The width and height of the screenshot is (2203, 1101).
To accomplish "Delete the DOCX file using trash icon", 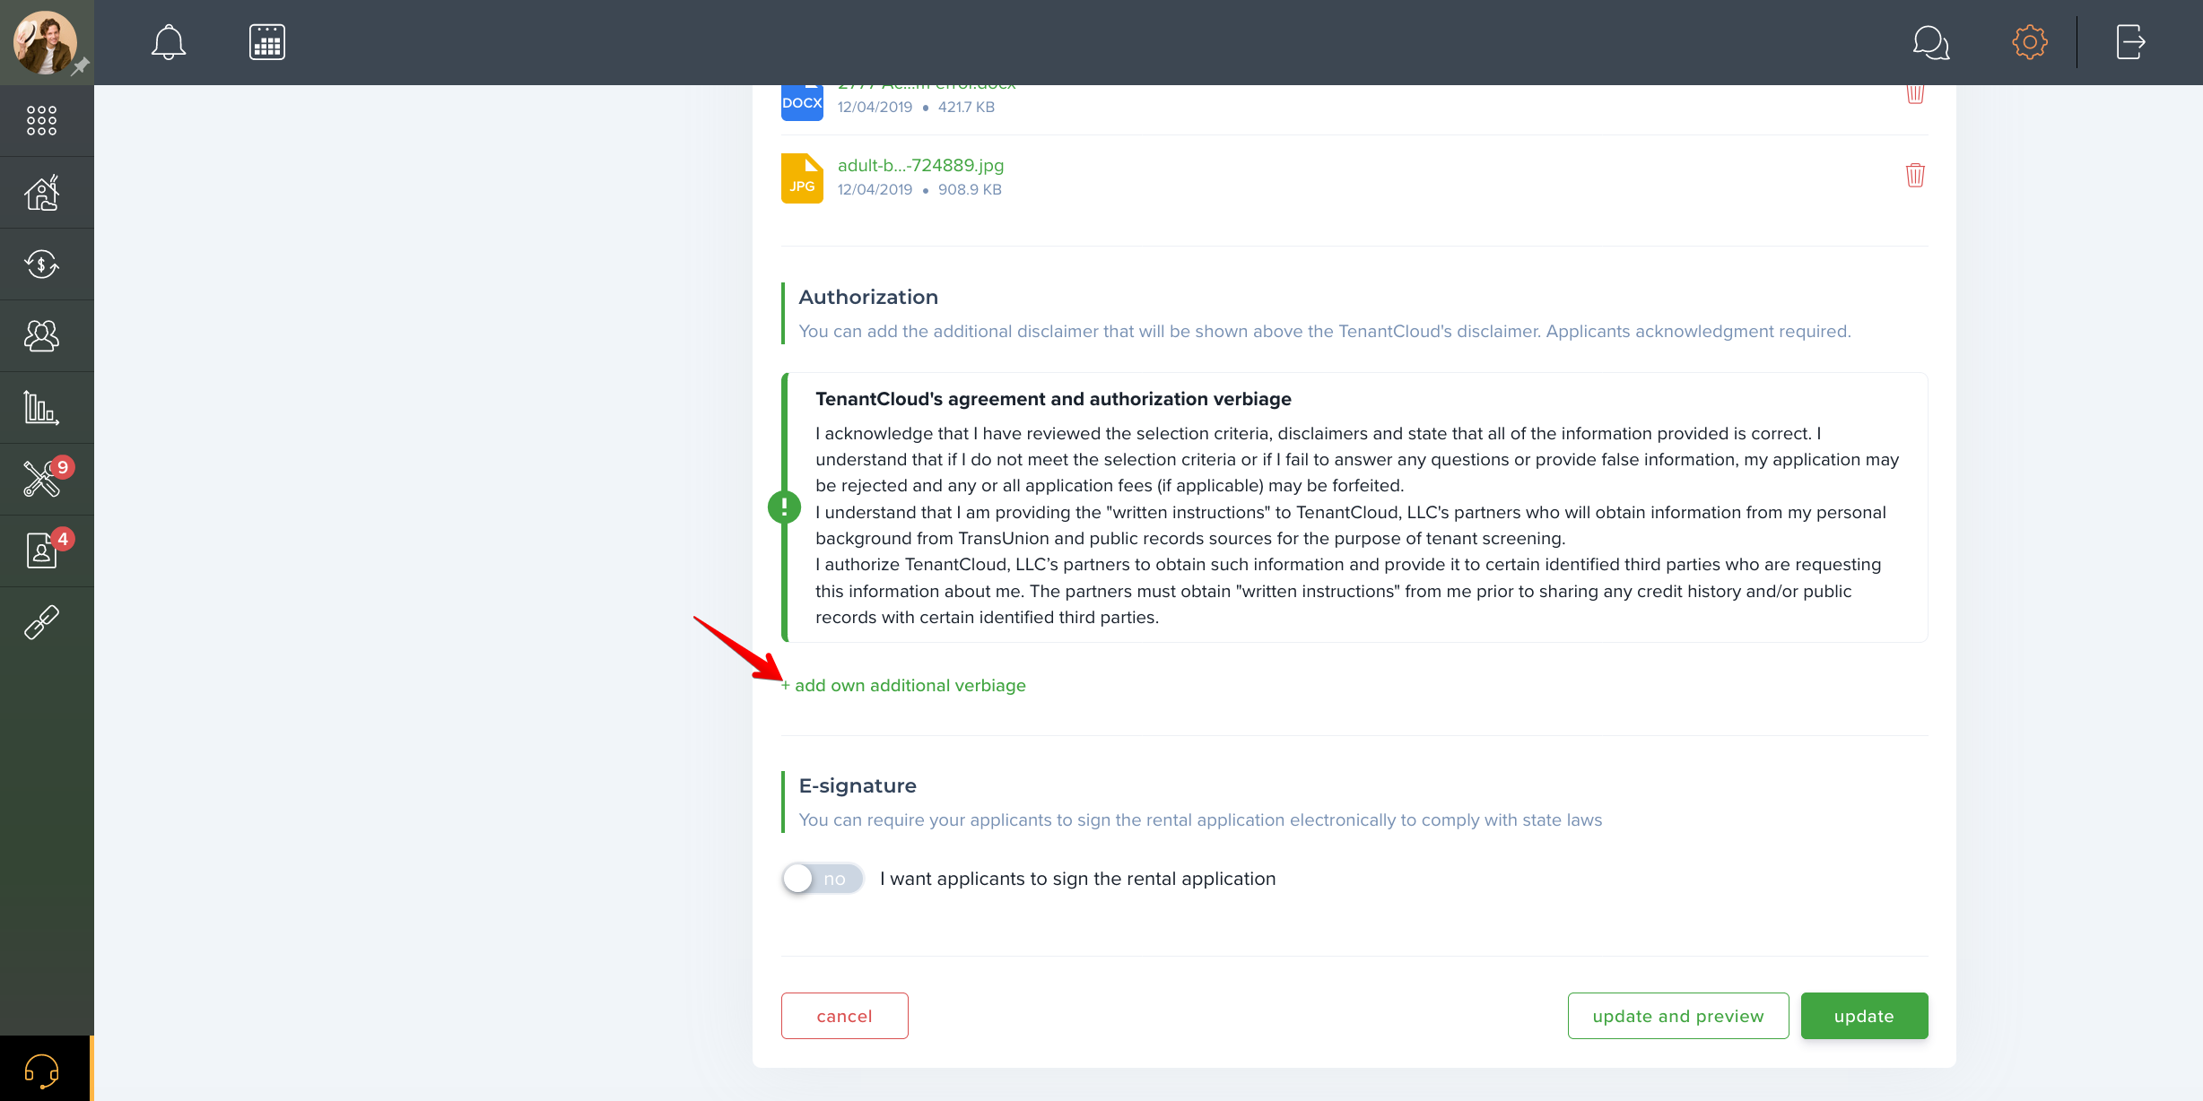I will coord(1915,93).
